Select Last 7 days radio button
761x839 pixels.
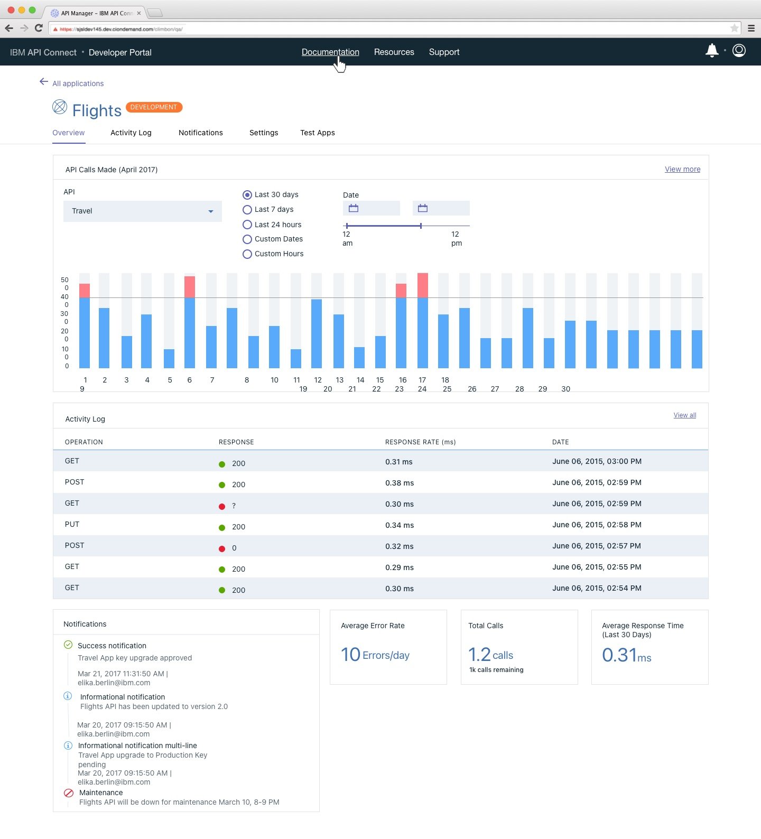pyautogui.click(x=247, y=210)
